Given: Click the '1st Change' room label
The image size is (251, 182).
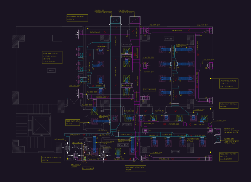Looking at the screenshot, I should [89, 140].
